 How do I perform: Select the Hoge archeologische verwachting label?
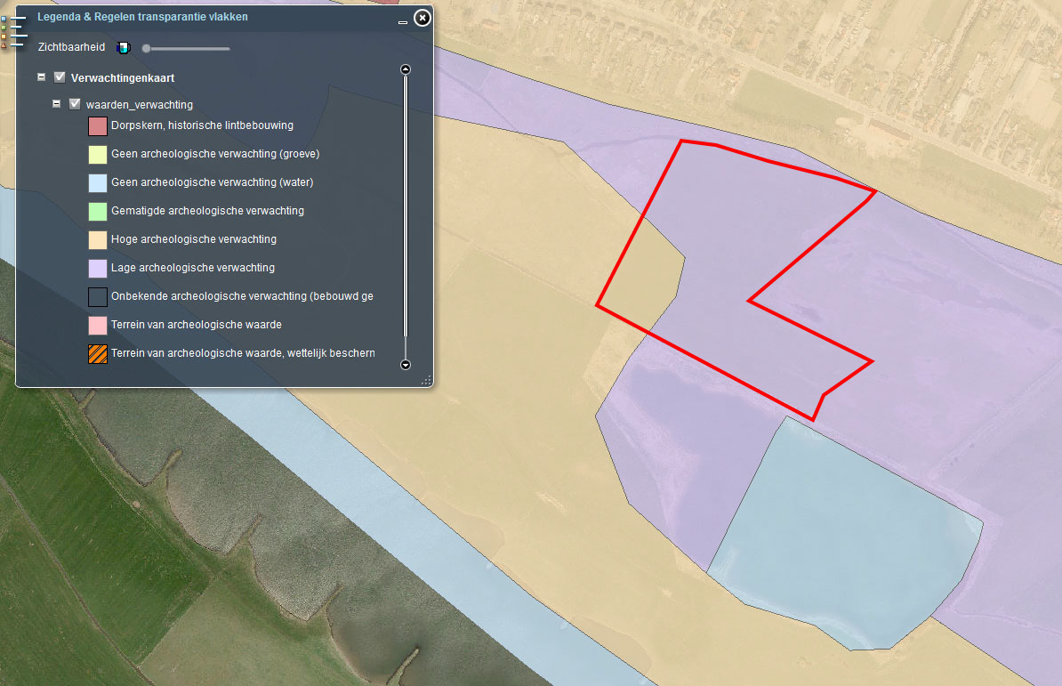(193, 239)
